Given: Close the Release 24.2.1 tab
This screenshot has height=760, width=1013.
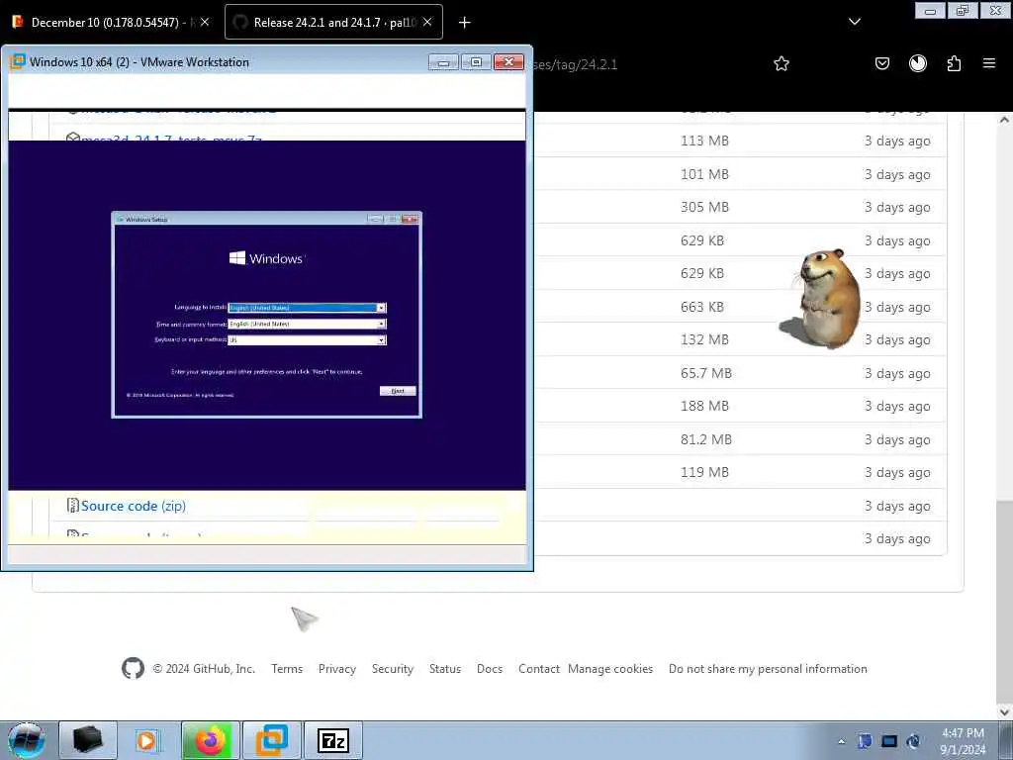Looking at the screenshot, I should tap(427, 22).
